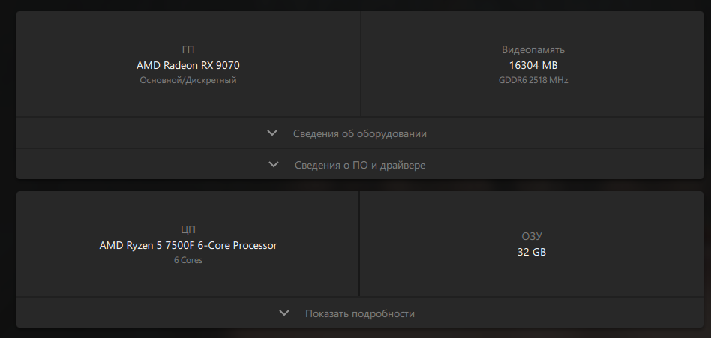The image size is (711, 338).
Task: Select the 16304 MB video memory value
Action: click(x=533, y=65)
